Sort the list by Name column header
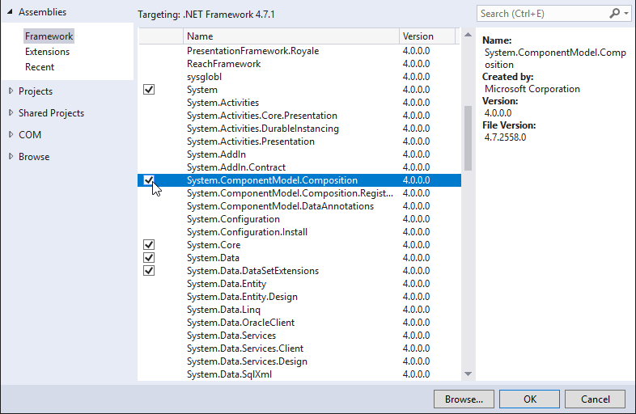This screenshot has height=414, width=636. coord(290,36)
